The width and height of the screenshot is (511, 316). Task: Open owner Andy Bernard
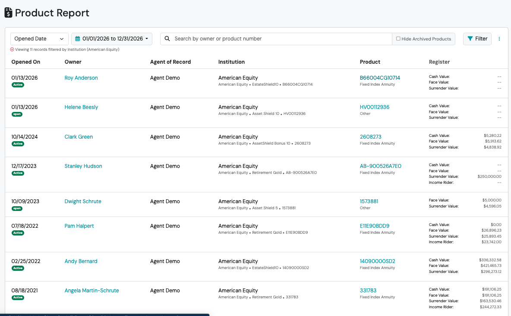point(81,261)
